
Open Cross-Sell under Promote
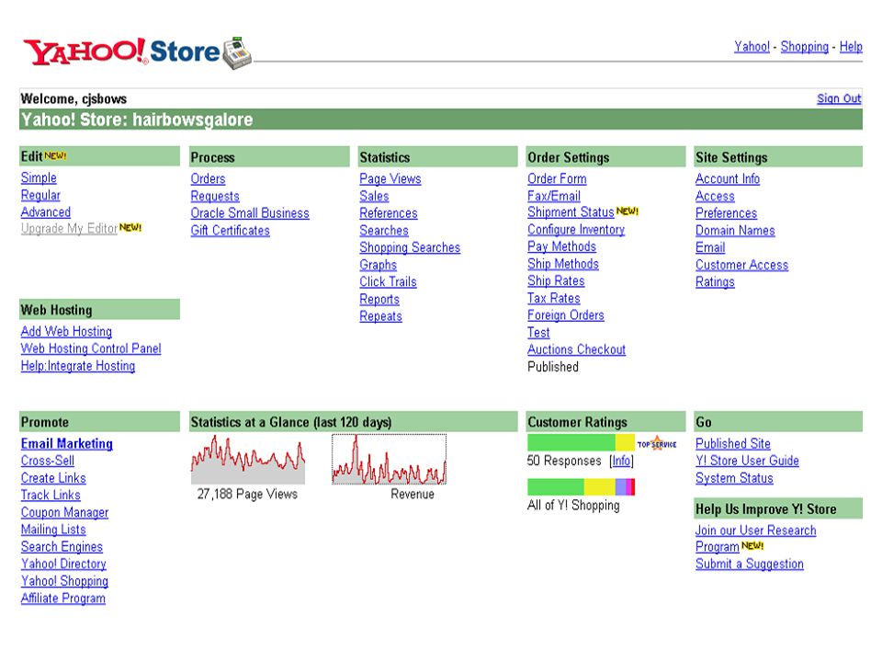coord(48,461)
